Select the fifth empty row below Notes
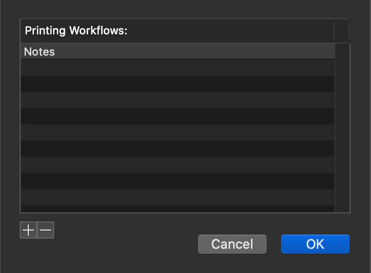 [178, 132]
